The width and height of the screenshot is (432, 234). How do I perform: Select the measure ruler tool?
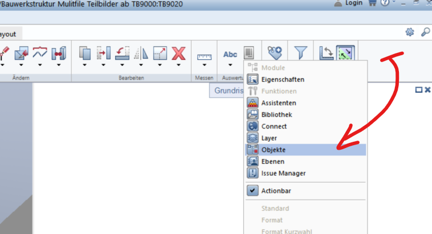click(x=204, y=56)
